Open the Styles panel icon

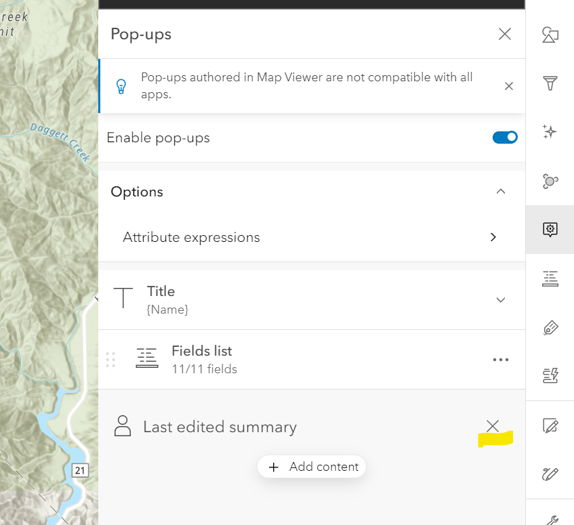pyautogui.click(x=550, y=35)
